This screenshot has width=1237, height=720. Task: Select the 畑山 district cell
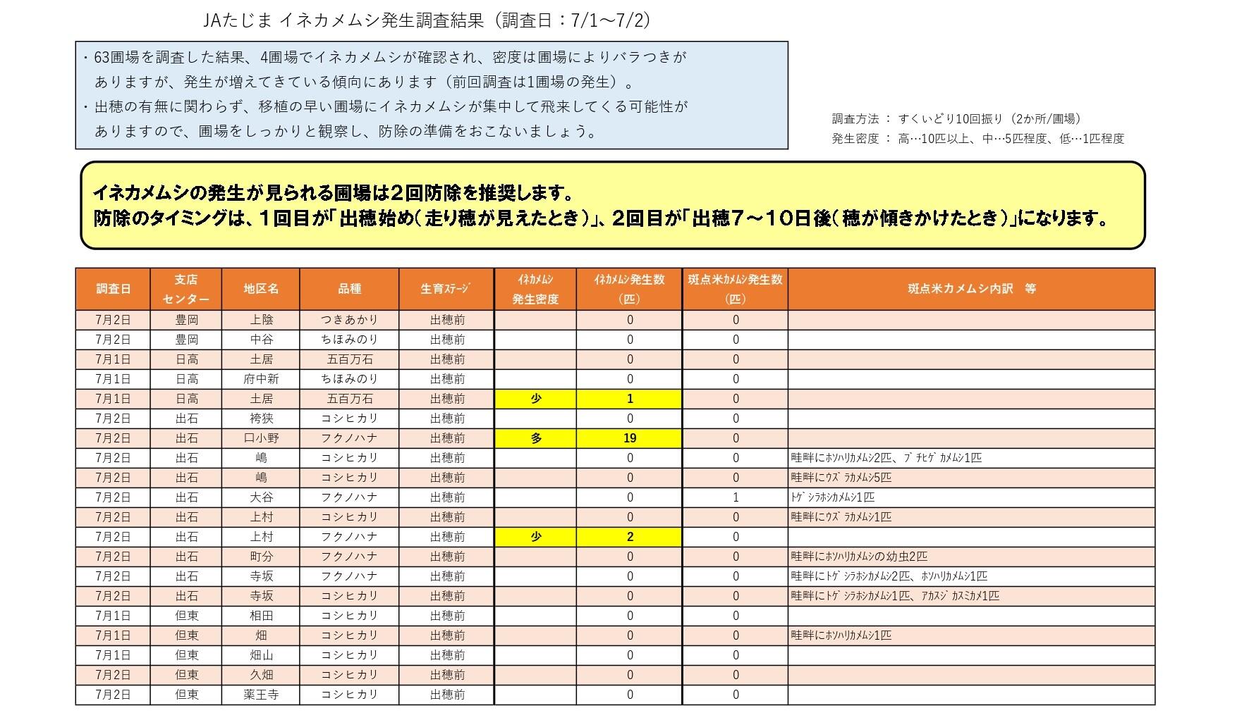(261, 655)
